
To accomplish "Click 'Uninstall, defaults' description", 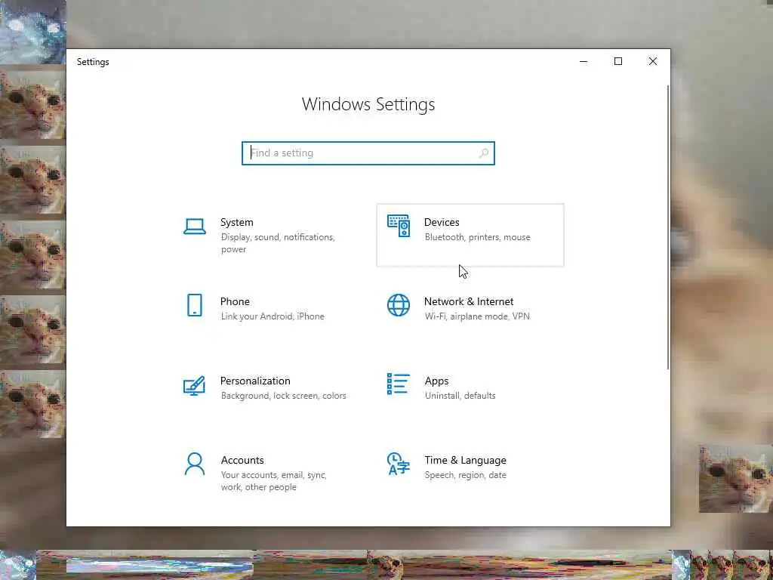I will [x=460, y=396].
